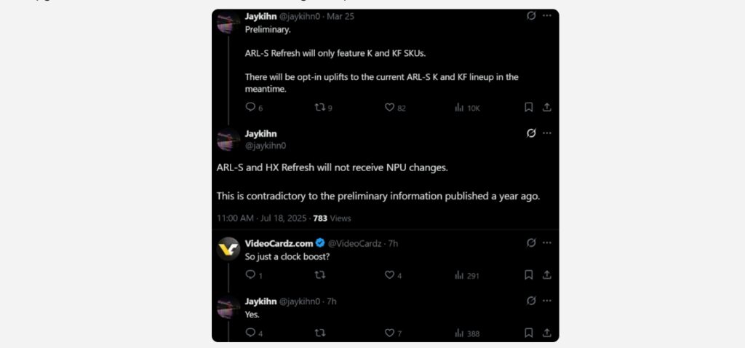Retweet the Mar 25 Jaykihn post
The height and width of the screenshot is (348, 745).
point(323,108)
